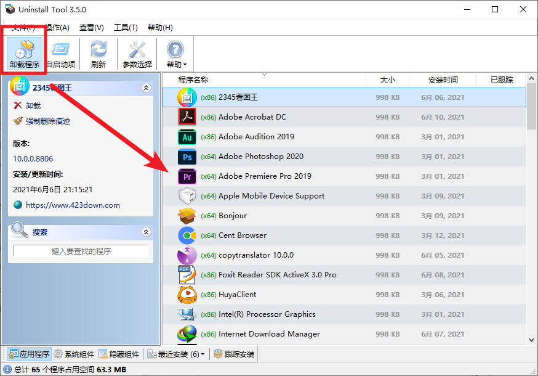This screenshot has width=538, height=376.
Task: Select Apple Mobile Device Support icon
Action: coord(187,196)
